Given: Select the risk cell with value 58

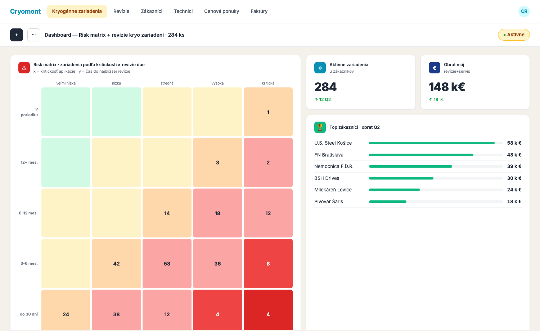Looking at the screenshot, I should 167,264.
